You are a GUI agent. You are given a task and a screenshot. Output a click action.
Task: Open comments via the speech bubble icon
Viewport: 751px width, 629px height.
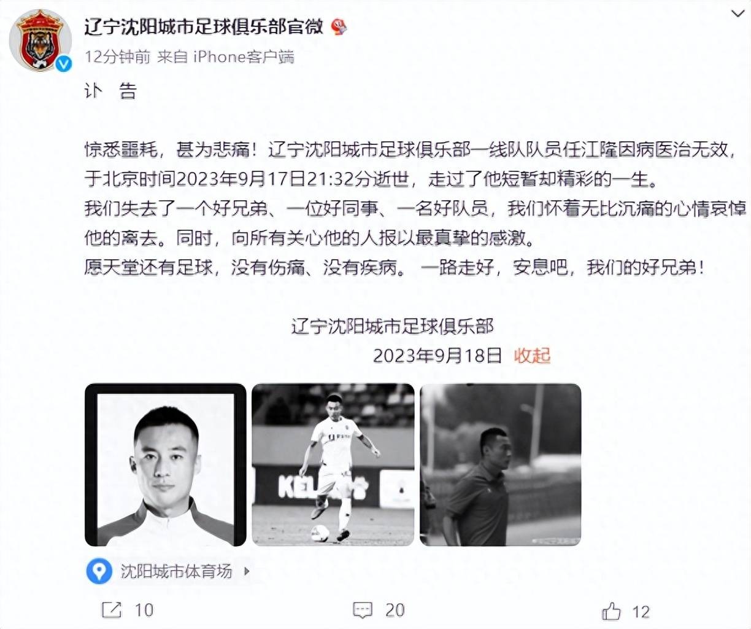pos(363,610)
